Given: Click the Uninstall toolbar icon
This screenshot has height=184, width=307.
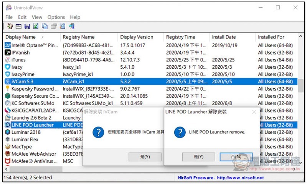Looking at the screenshot, I should (x=10, y=27).
